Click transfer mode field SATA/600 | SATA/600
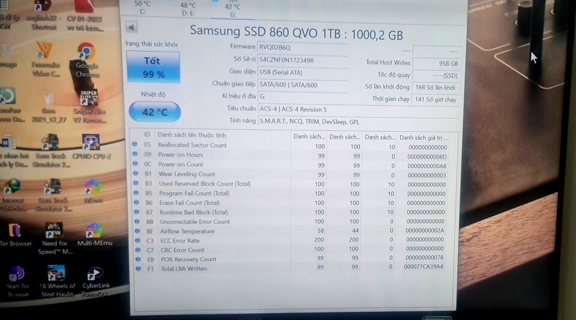This screenshot has height=320, width=576. click(x=303, y=85)
